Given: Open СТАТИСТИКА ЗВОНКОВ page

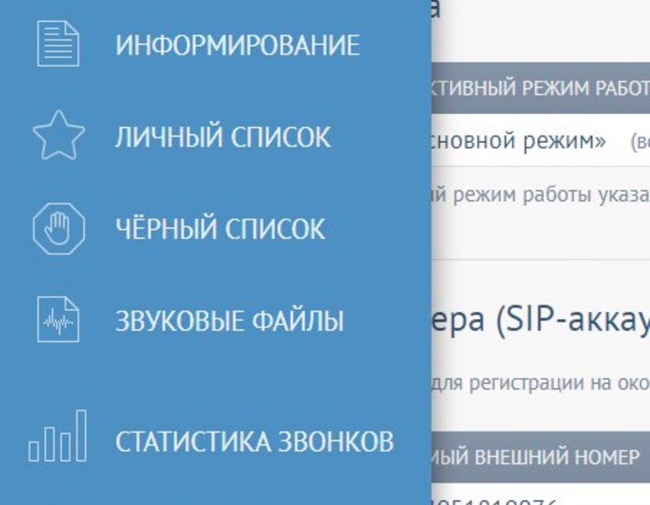Looking at the screenshot, I should 254,442.
